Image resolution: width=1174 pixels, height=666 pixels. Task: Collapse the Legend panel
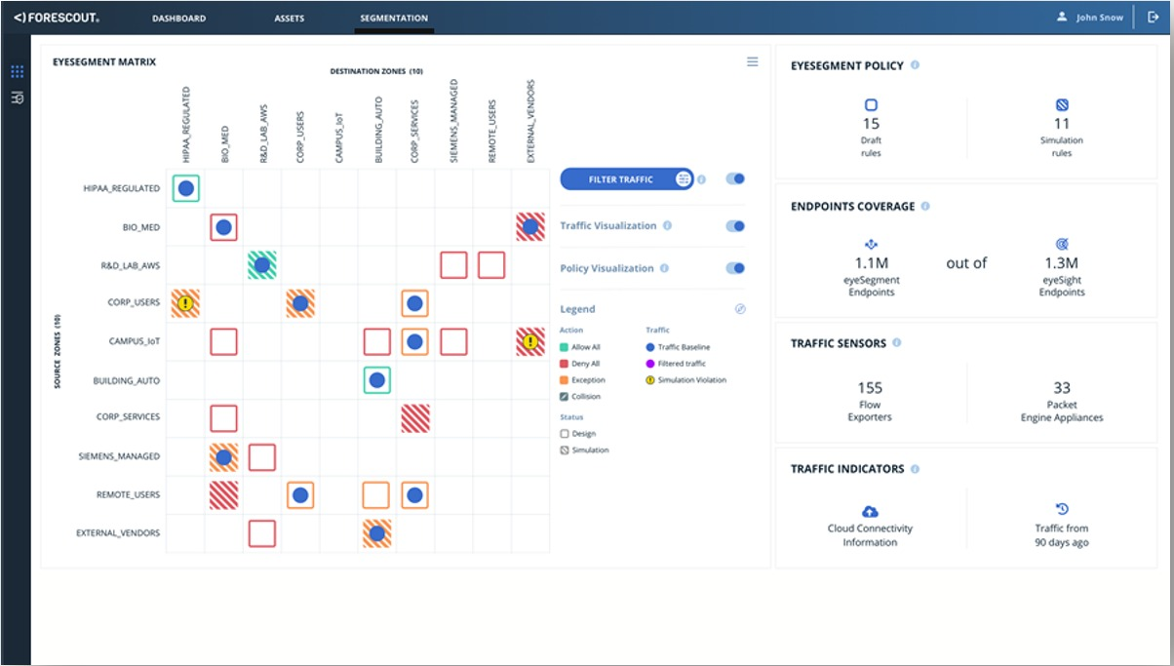740,307
